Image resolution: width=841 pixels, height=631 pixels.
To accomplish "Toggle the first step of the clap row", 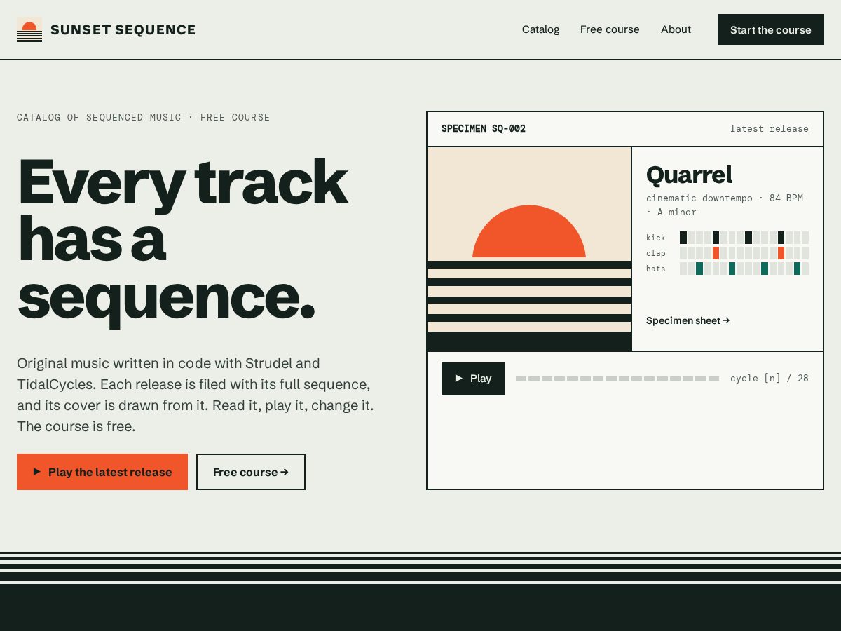I will point(683,253).
